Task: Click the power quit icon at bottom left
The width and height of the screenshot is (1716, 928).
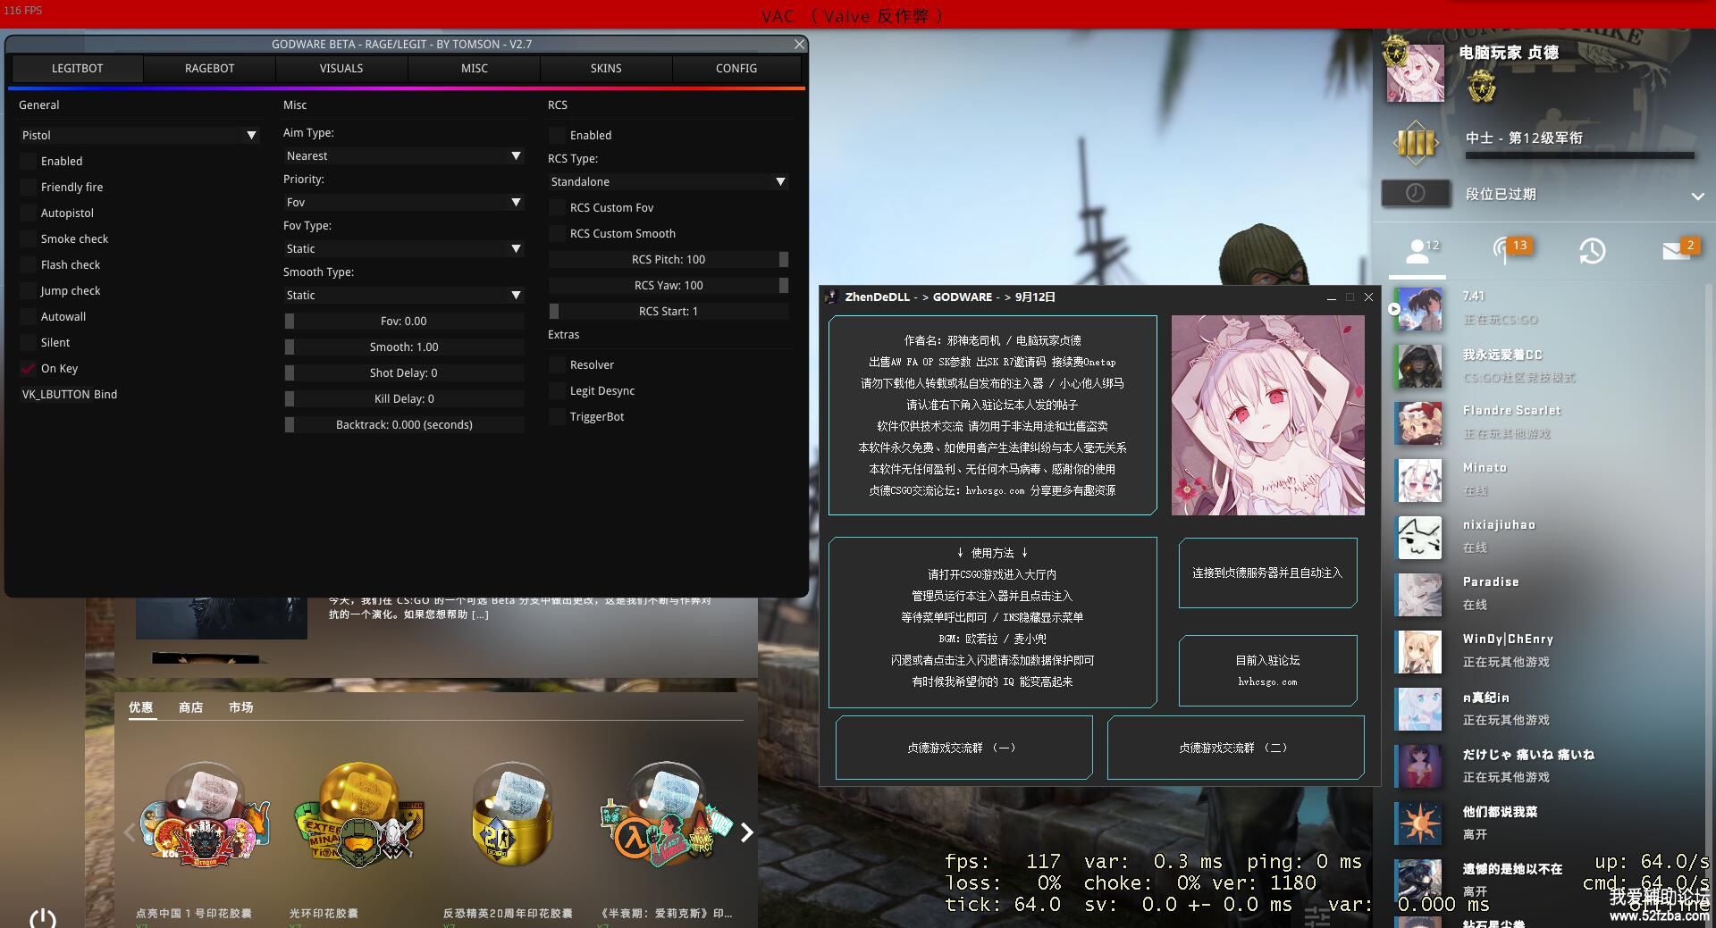Action: (x=42, y=917)
